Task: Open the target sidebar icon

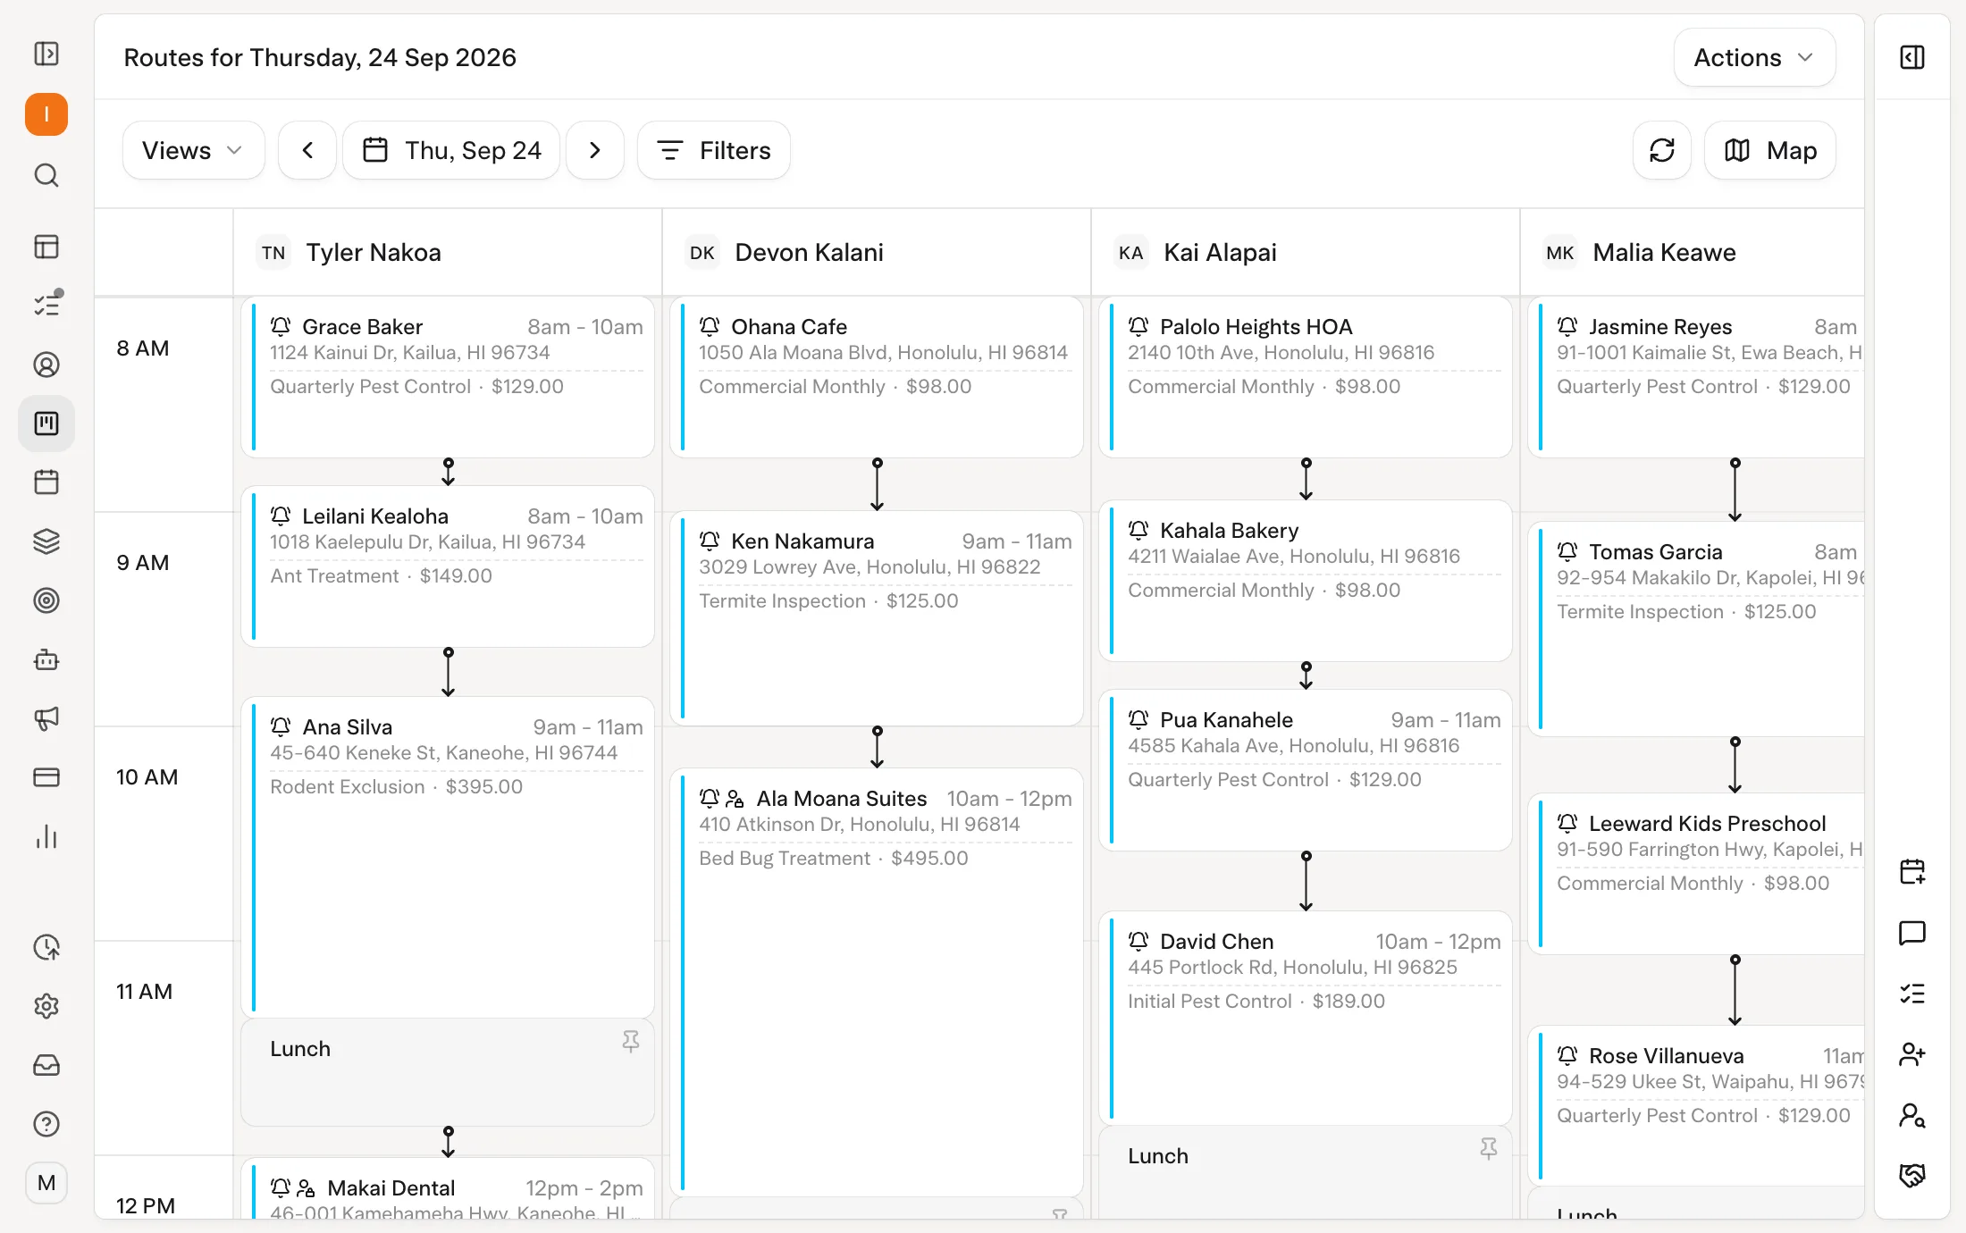Action: coord(46,600)
